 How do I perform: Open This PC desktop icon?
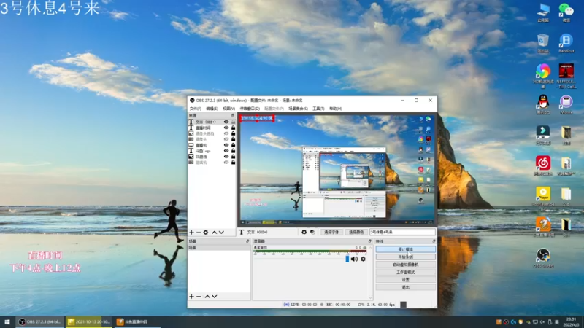(x=543, y=12)
